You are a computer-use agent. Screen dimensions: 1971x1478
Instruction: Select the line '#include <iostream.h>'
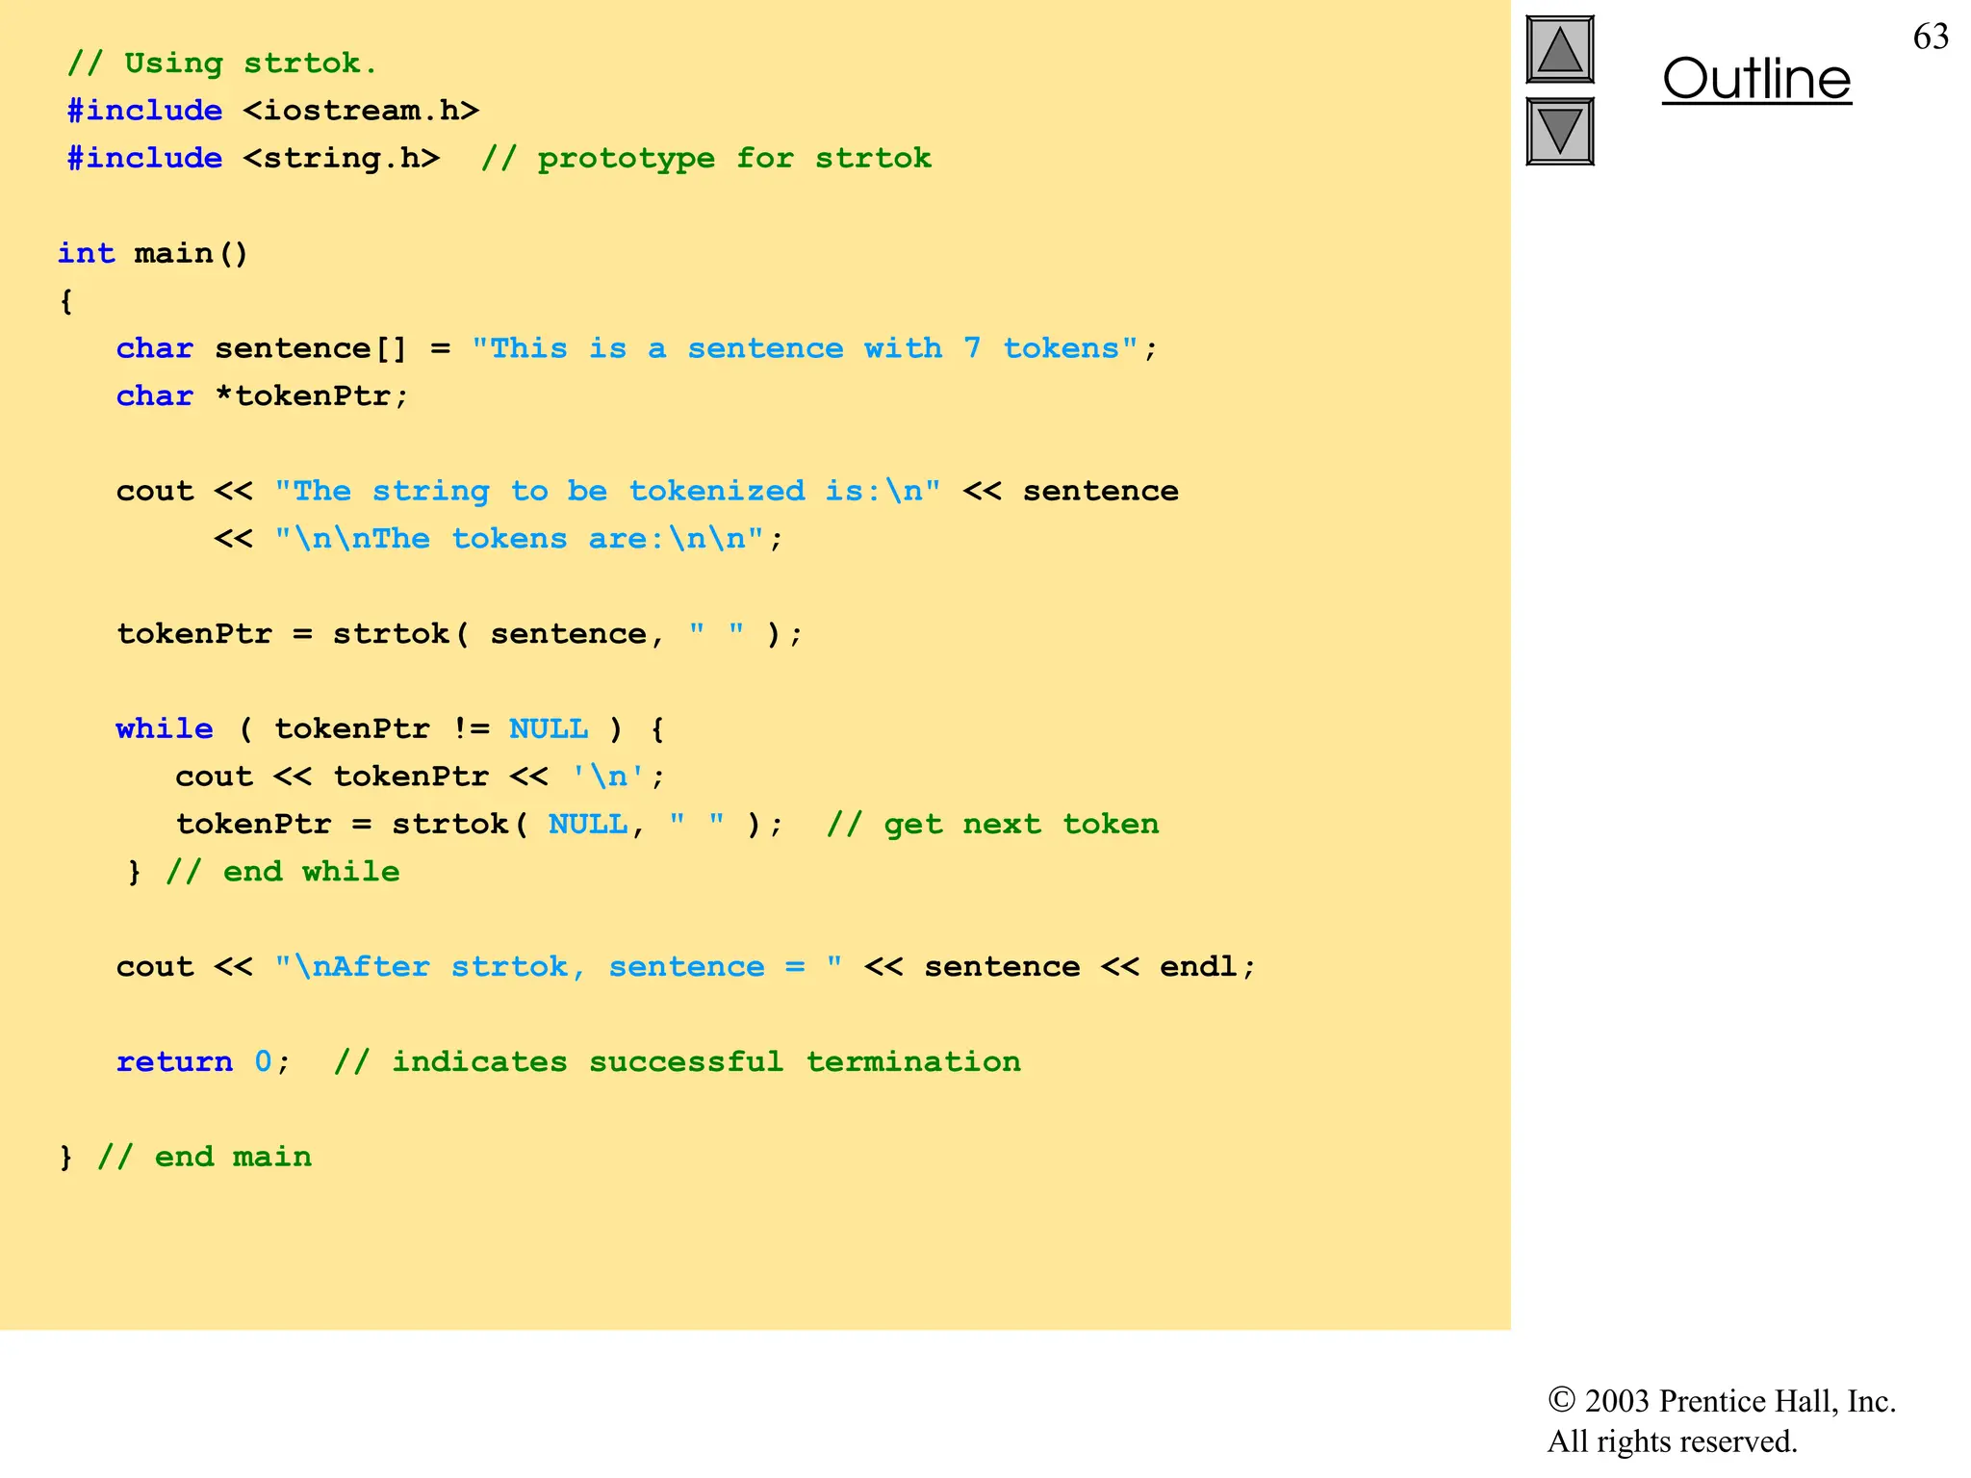point(273,112)
